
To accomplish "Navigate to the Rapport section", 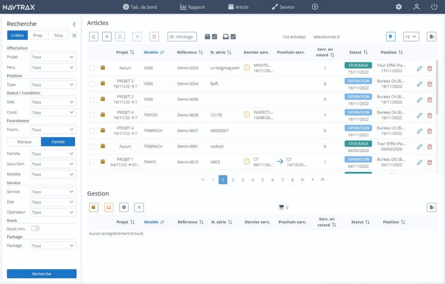I will click(192, 7).
